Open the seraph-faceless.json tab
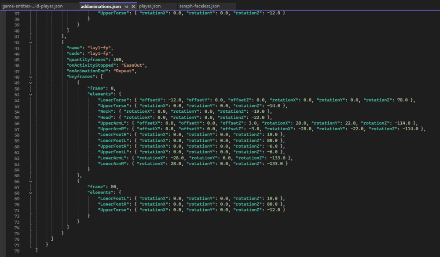The width and height of the screenshot is (440, 257). tap(199, 7)
